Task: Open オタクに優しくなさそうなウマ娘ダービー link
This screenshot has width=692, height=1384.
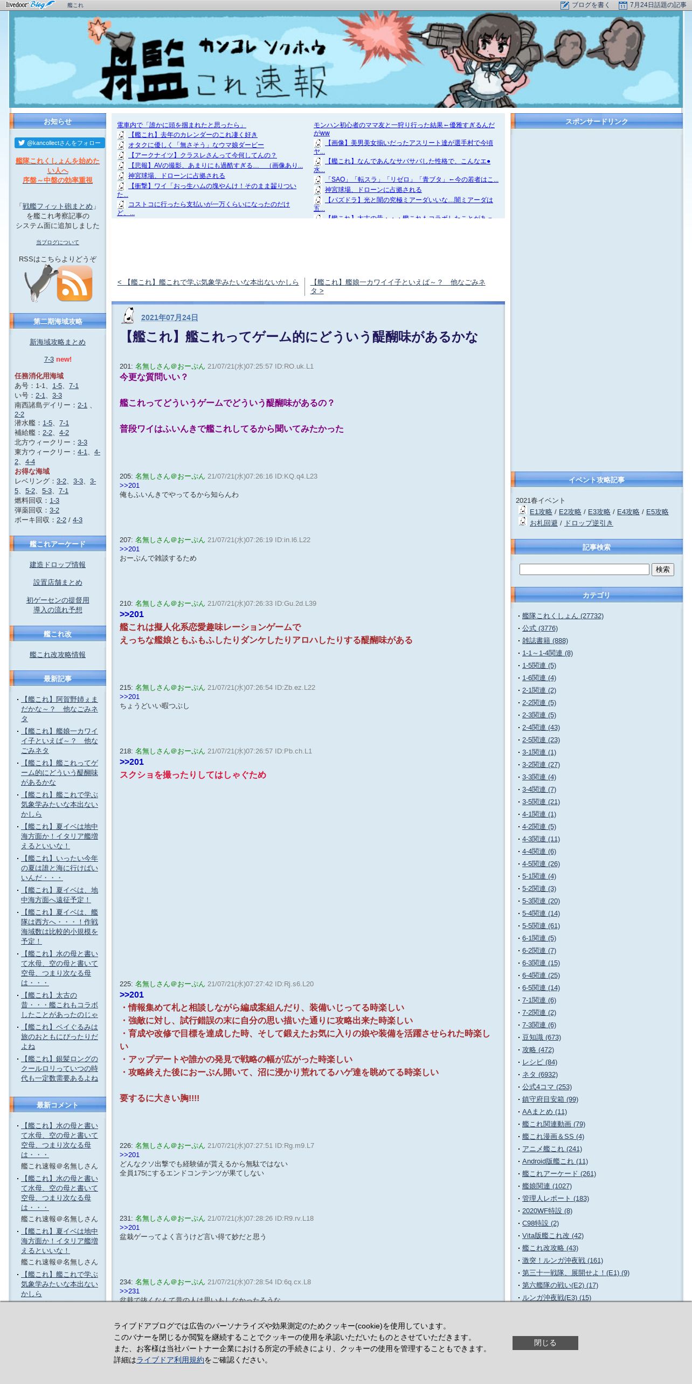Action: click(x=196, y=145)
